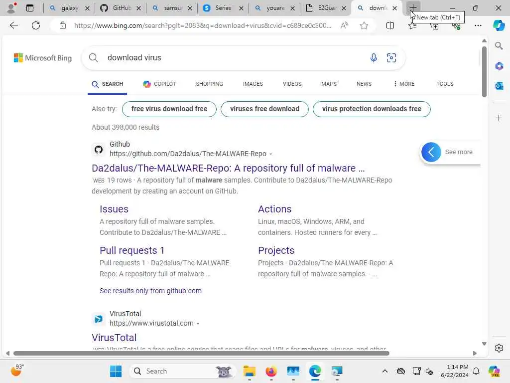
Task: Open split screen view icon
Action: click(390, 25)
